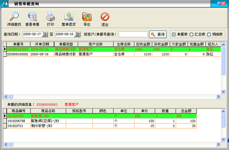Click the 查询 search button
Image resolution: width=229 pixels, height=150 pixels.
coord(158,34)
